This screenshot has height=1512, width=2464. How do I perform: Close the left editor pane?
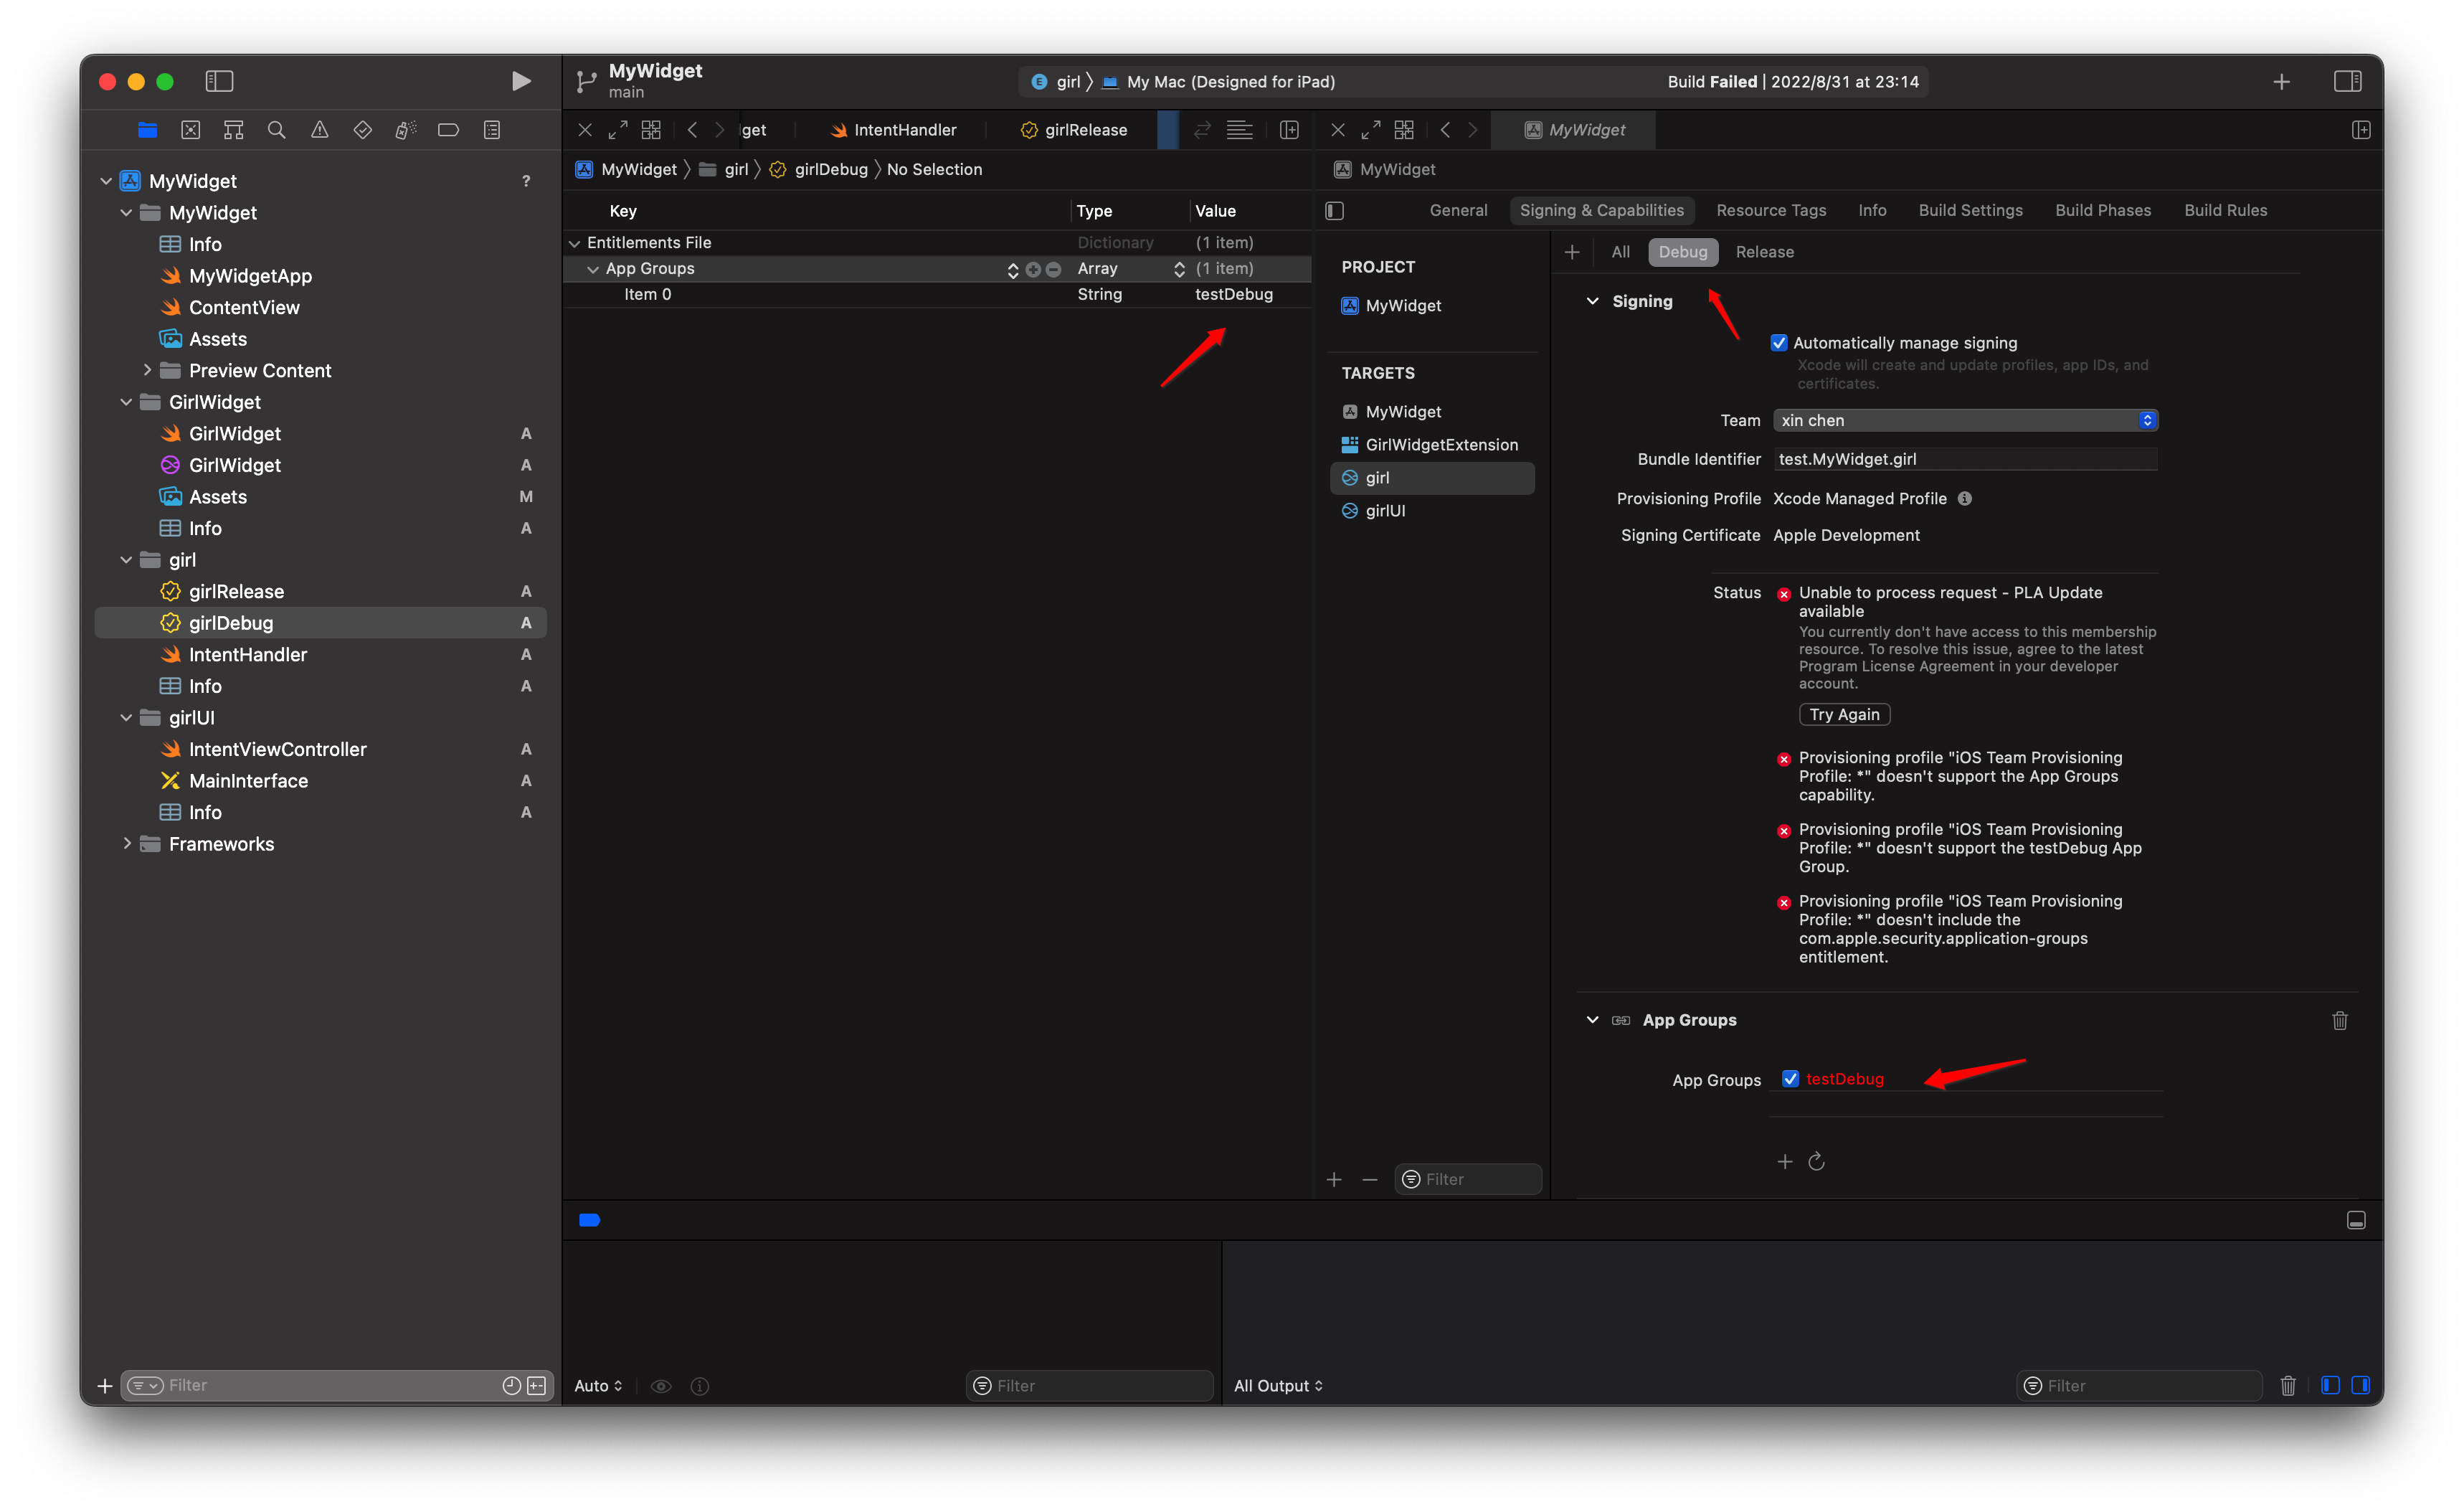[585, 130]
